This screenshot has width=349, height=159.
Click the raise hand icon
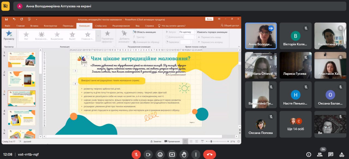(x=184, y=154)
